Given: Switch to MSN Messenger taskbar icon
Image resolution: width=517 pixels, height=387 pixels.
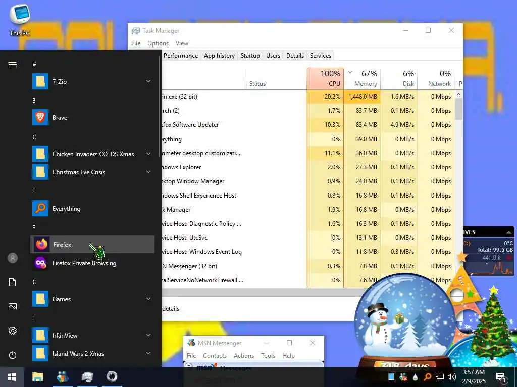Looking at the screenshot, I should click(x=62, y=377).
